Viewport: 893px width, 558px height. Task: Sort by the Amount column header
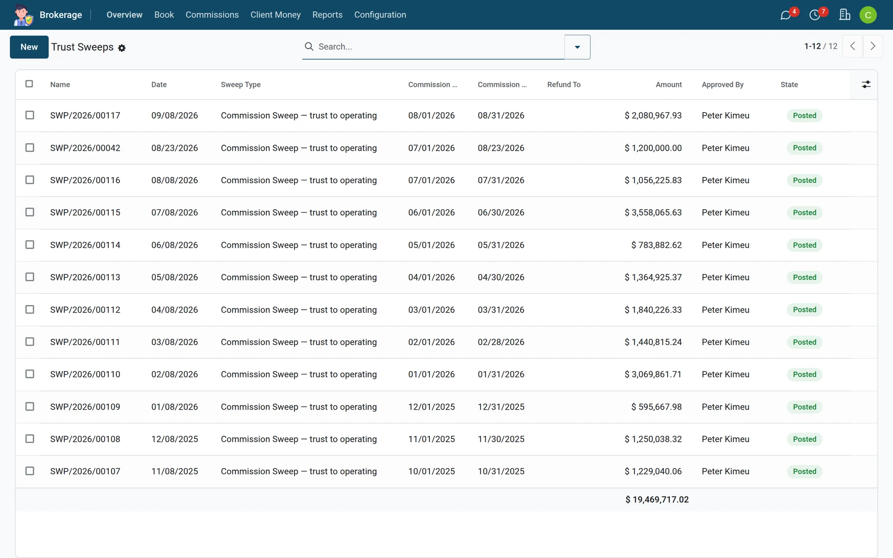pos(668,85)
